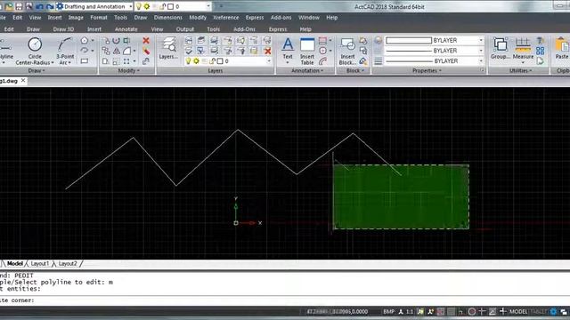The height and width of the screenshot is (320, 570).
Task: Click the Insert Block icon
Action: pos(347,51)
